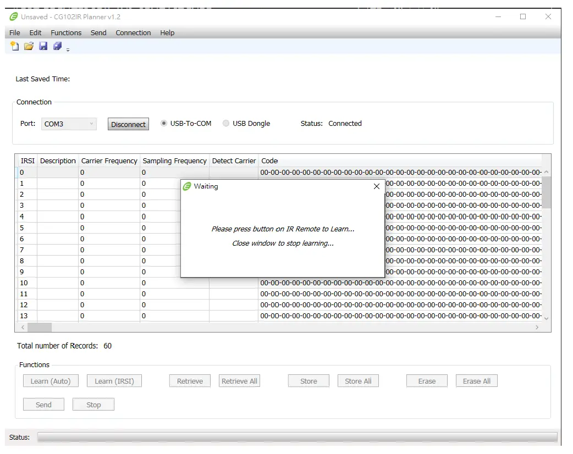Click the vertical scrollbar thumb of the table
Screen dimensions: 573x454
[x=546, y=192]
